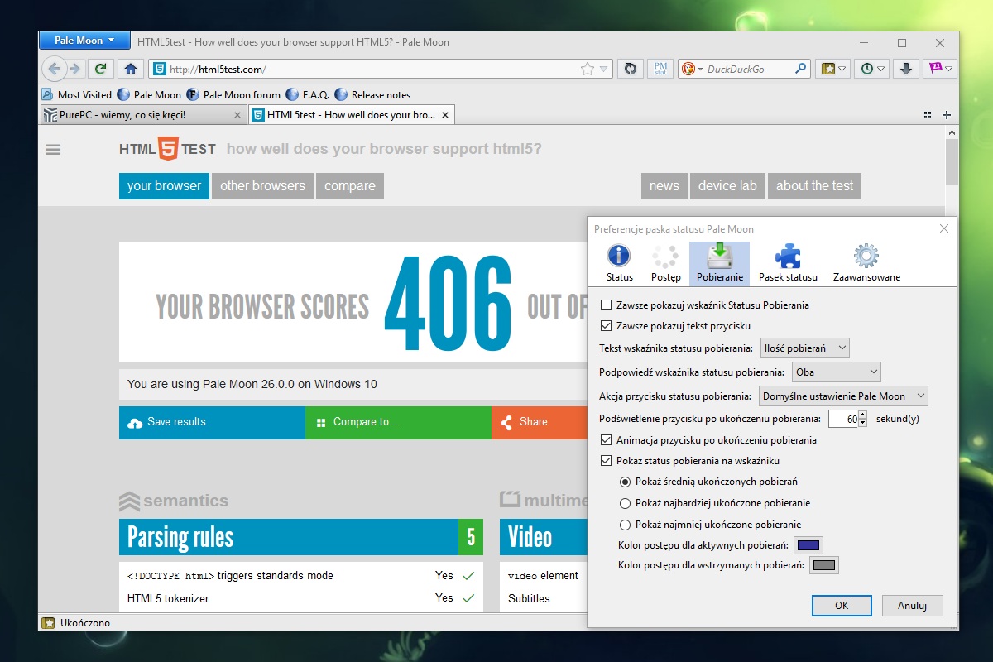The height and width of the screenshot is (662, 993).
Task: Select the other browsers page tab
Action: 262,186
